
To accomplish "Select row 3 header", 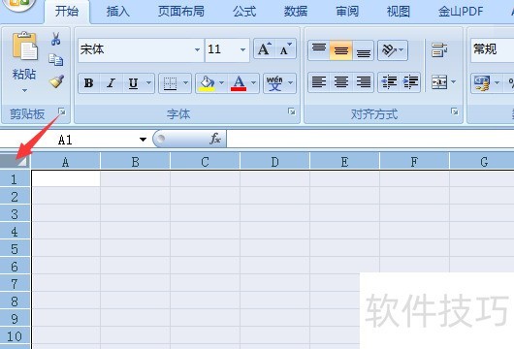I will [x=15, y=214].
